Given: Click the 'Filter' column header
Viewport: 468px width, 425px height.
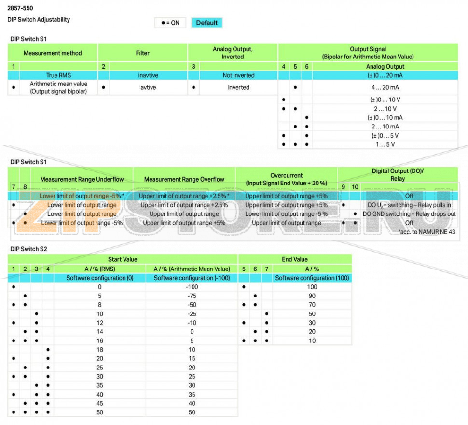Looking at the screenshot, I should click(143, 53).
